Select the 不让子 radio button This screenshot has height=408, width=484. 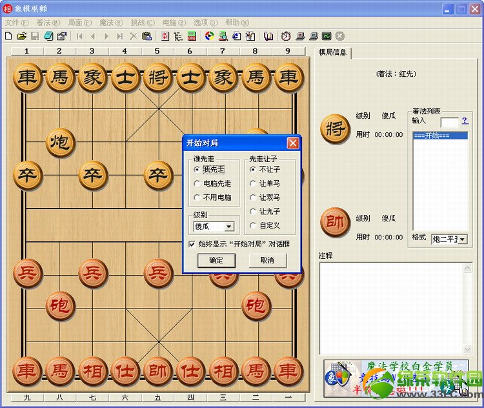click(x=253, y=169)
